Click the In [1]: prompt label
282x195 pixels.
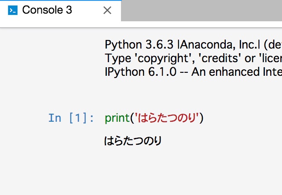click(71, 118)
